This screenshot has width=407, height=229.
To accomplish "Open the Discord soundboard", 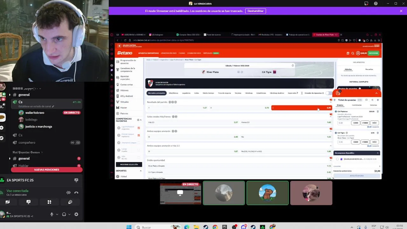I will coord(70,202).
